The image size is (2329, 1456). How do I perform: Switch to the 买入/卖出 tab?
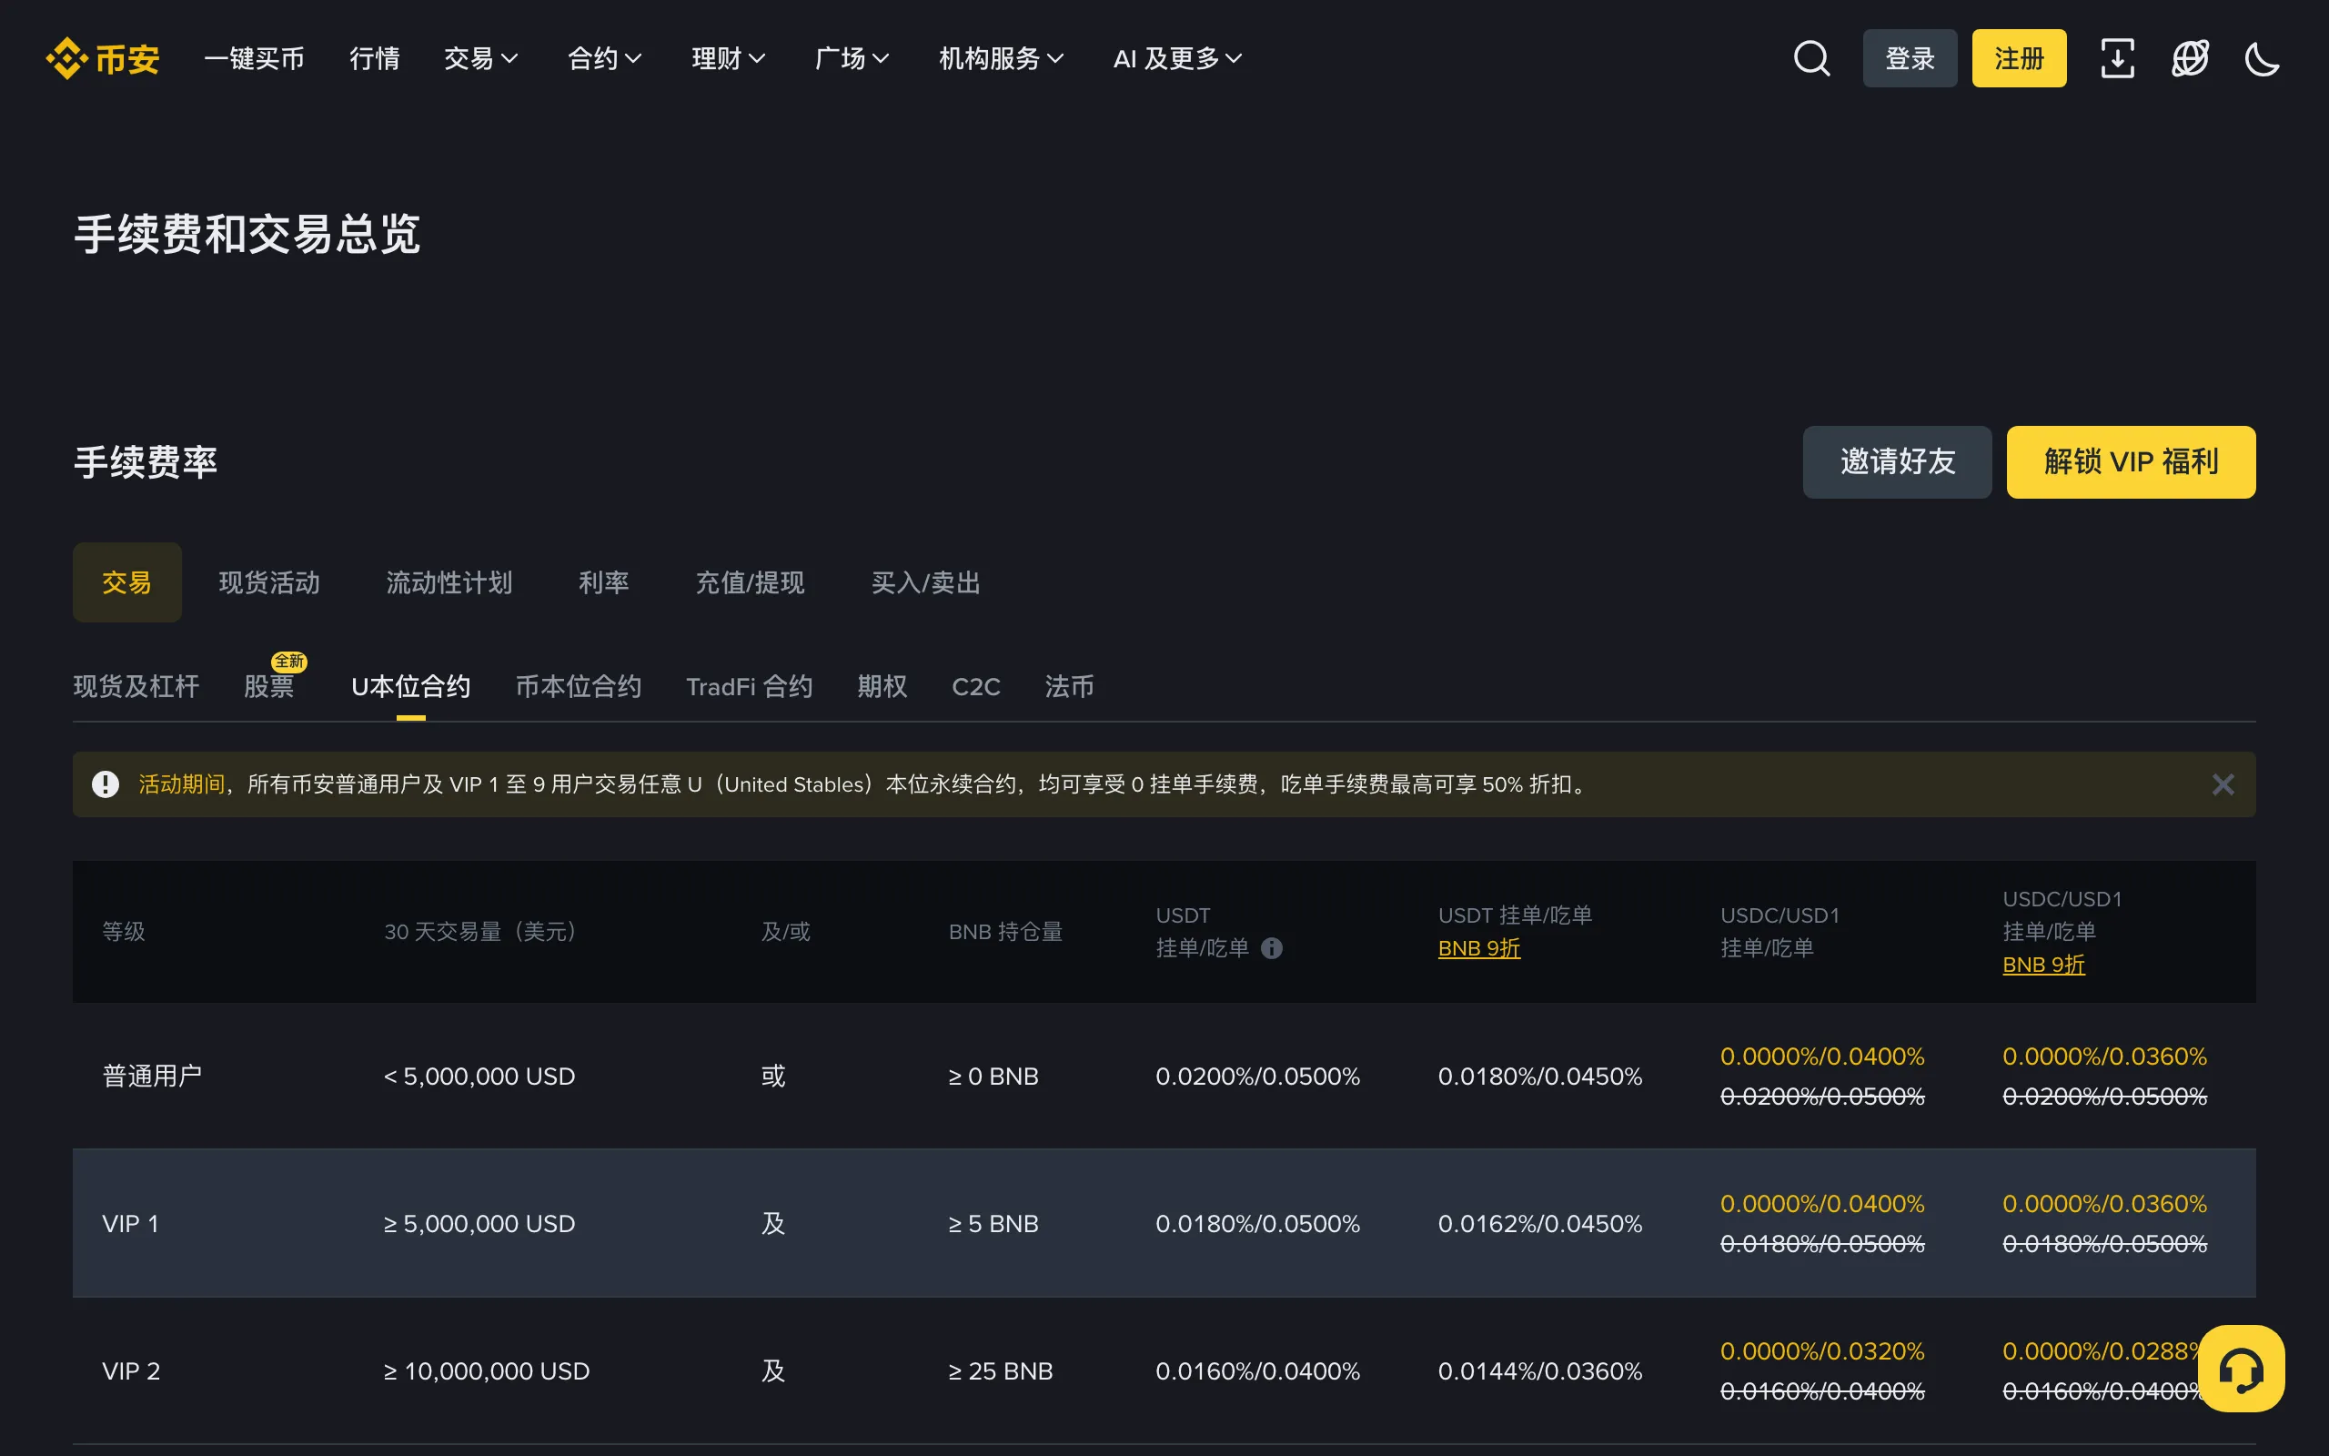point(926,582)
